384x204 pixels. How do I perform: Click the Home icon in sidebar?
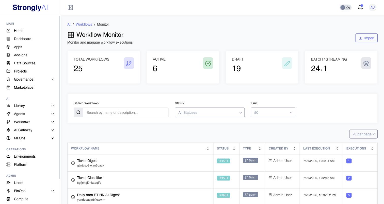pyautogui.click(x=8, y=31)
